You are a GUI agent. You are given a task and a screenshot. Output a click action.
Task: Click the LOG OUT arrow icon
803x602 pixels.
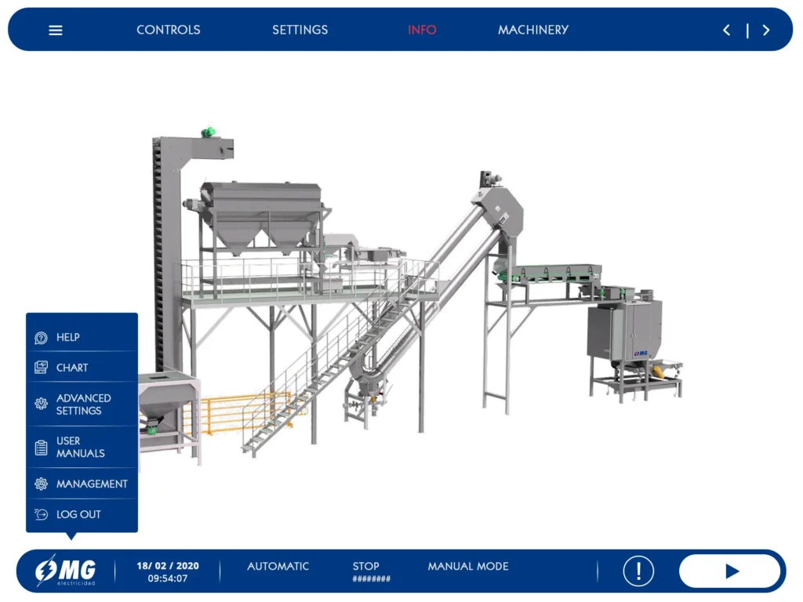coord(41,514)
